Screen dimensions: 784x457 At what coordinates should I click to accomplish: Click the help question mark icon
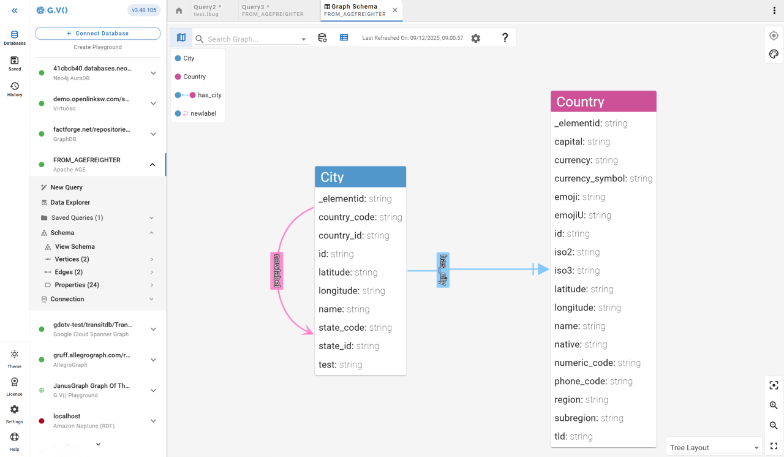[x=505, y=38]
